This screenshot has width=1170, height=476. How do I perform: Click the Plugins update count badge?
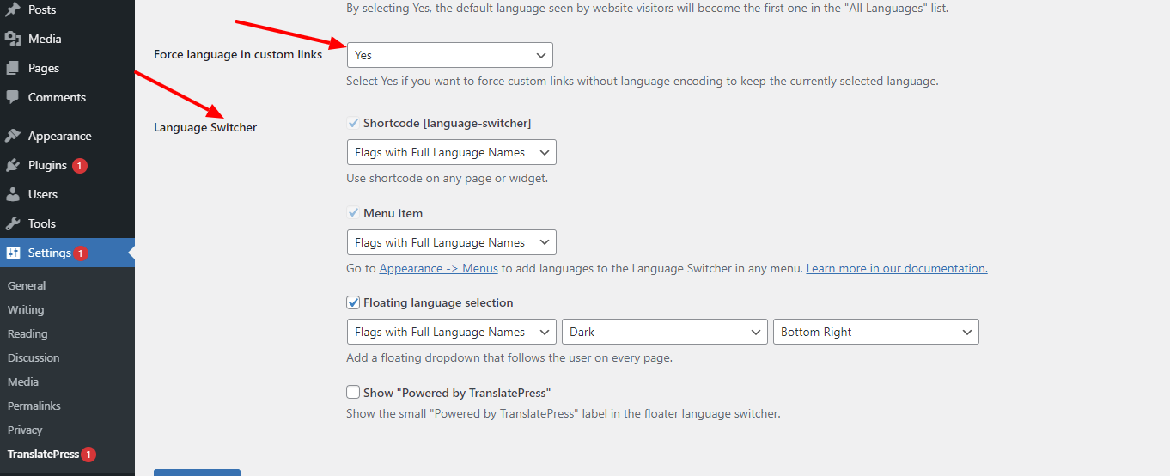pos(80,166)
